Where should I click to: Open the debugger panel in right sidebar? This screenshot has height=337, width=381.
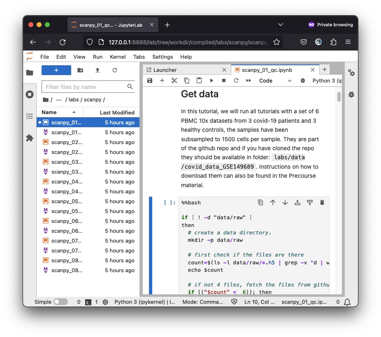point(351,94)
